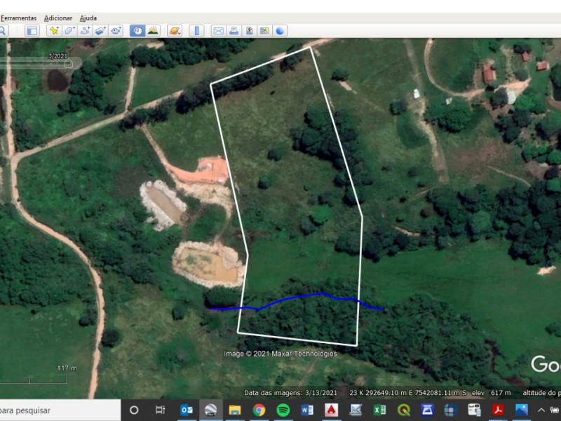
Task: View in Google Maps icon
Action: 265,31
